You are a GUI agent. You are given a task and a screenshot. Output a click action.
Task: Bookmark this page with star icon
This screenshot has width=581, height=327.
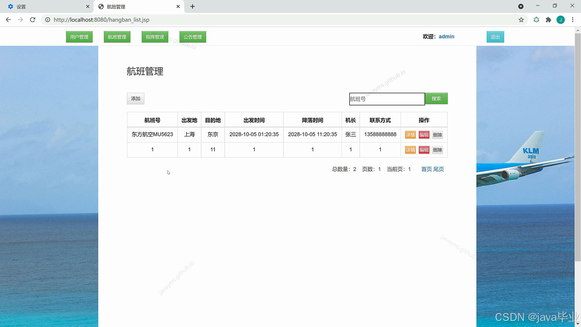[521, 20]
